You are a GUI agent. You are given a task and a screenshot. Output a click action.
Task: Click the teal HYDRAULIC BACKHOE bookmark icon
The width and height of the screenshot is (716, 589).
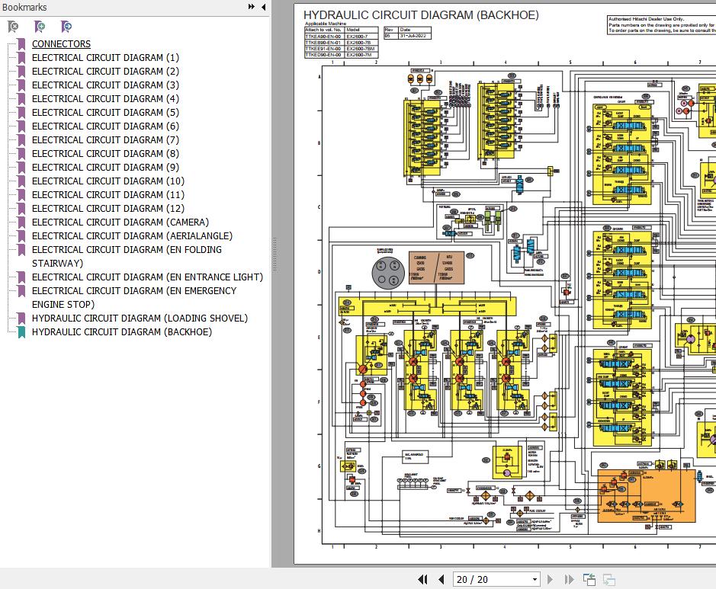tap(21, 332)
